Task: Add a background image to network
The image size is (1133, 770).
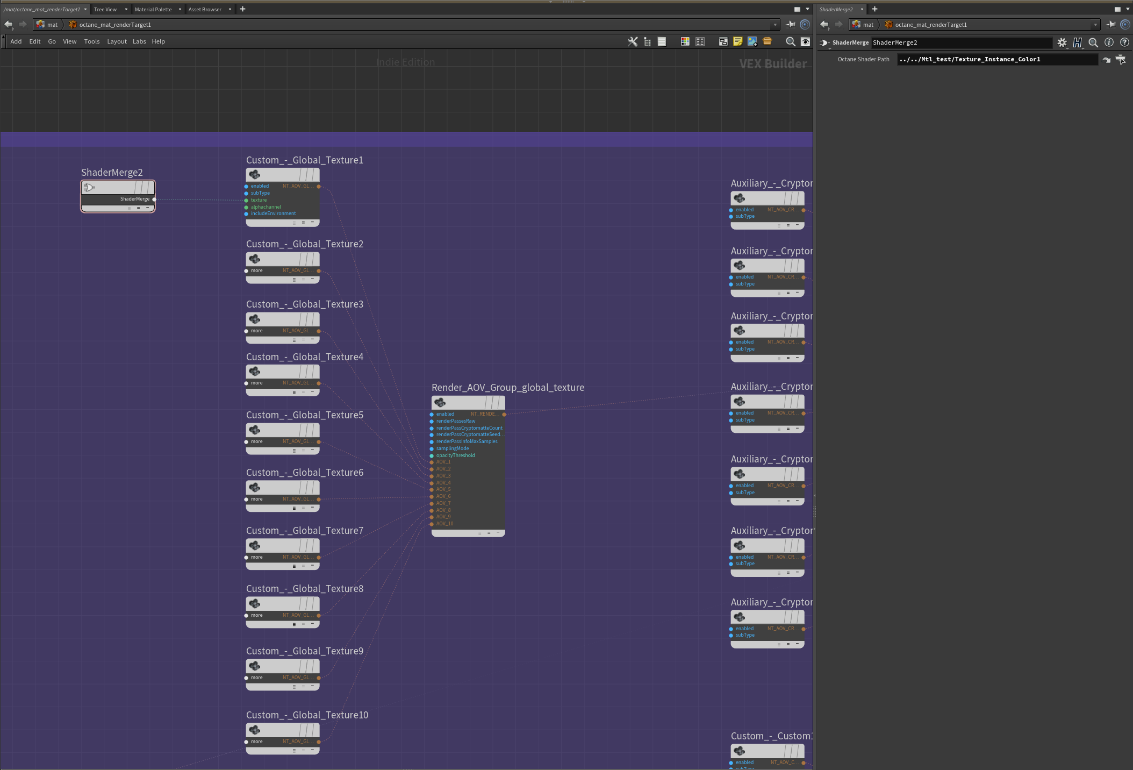Action: click(752, 41)
